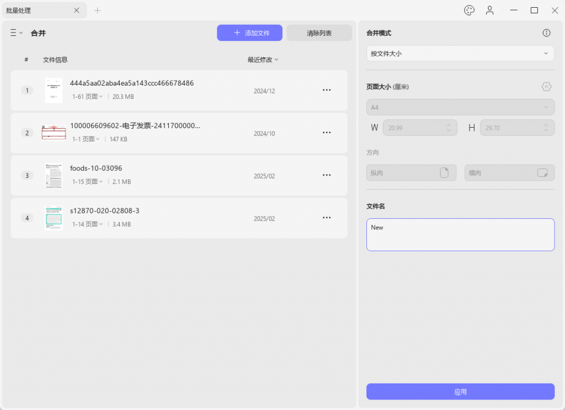Click the 文件名 input field containing New
Image resolution: width=565 pixels, height=410 pixels.
(460, 235)
